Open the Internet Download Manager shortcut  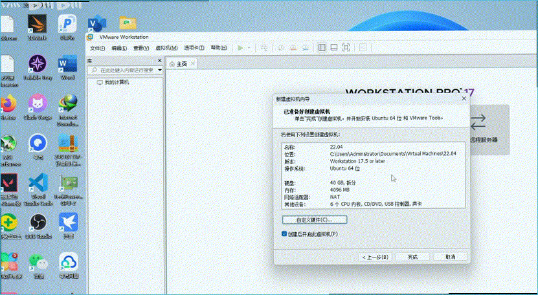click(67, 104)
